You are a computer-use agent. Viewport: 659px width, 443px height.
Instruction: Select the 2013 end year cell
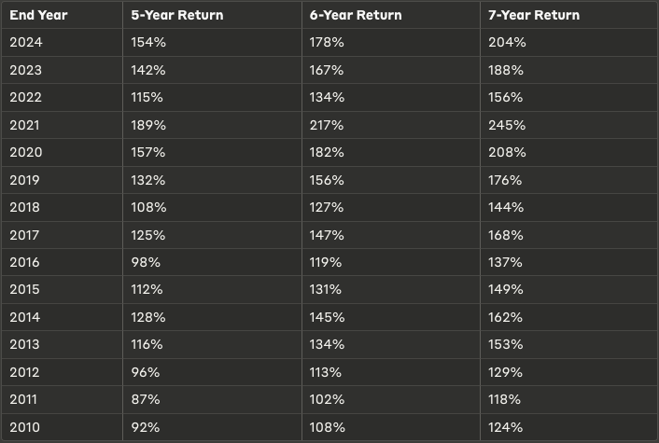(26, 344)
